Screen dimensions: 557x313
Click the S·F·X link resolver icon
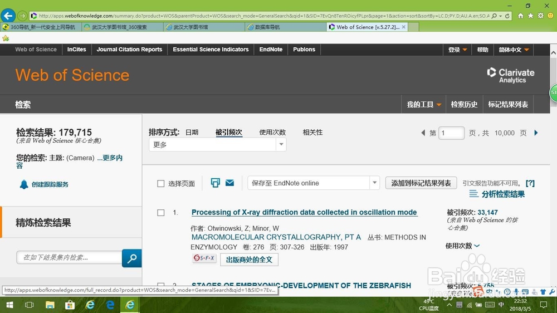(x=204, y=258)
